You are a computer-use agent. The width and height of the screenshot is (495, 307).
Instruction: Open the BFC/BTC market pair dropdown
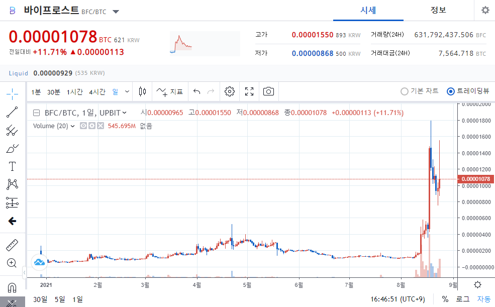click(116, 12)
